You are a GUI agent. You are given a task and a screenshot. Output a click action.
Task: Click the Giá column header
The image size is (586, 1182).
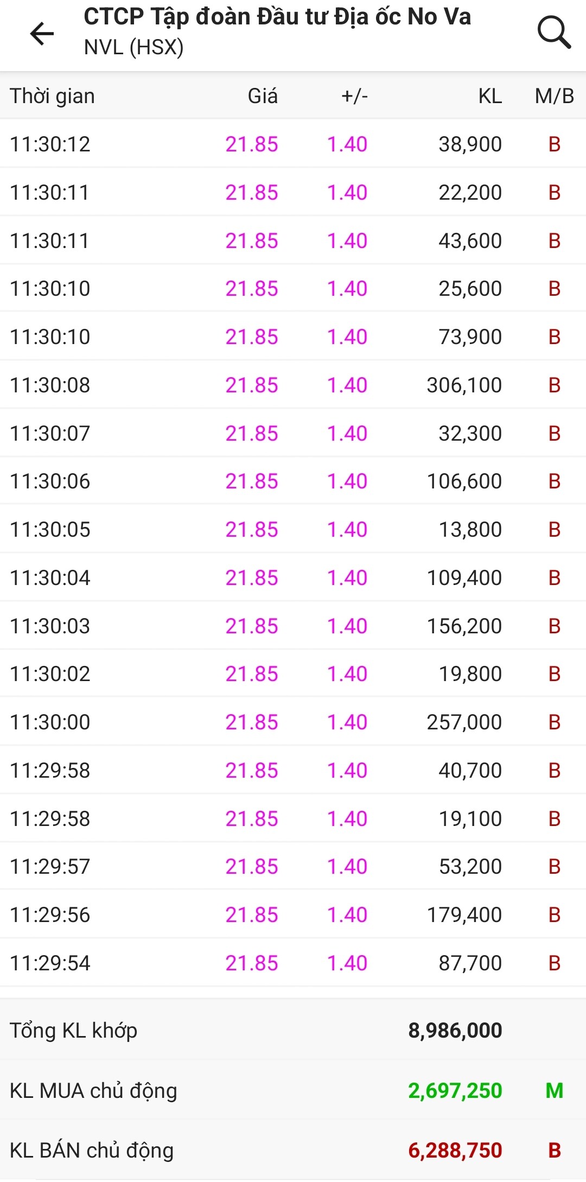click(x=263, y=96)
